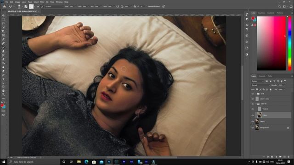Collapse the group containing Texture and Colors

256,104
